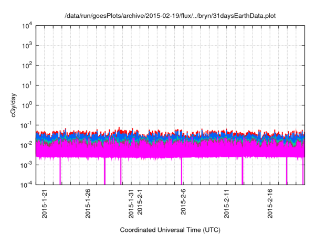Image resolution: width=336 pixels, height=235 pixels.
Task: Click the 2015-2-11 date label
Action: click(226, 204)
